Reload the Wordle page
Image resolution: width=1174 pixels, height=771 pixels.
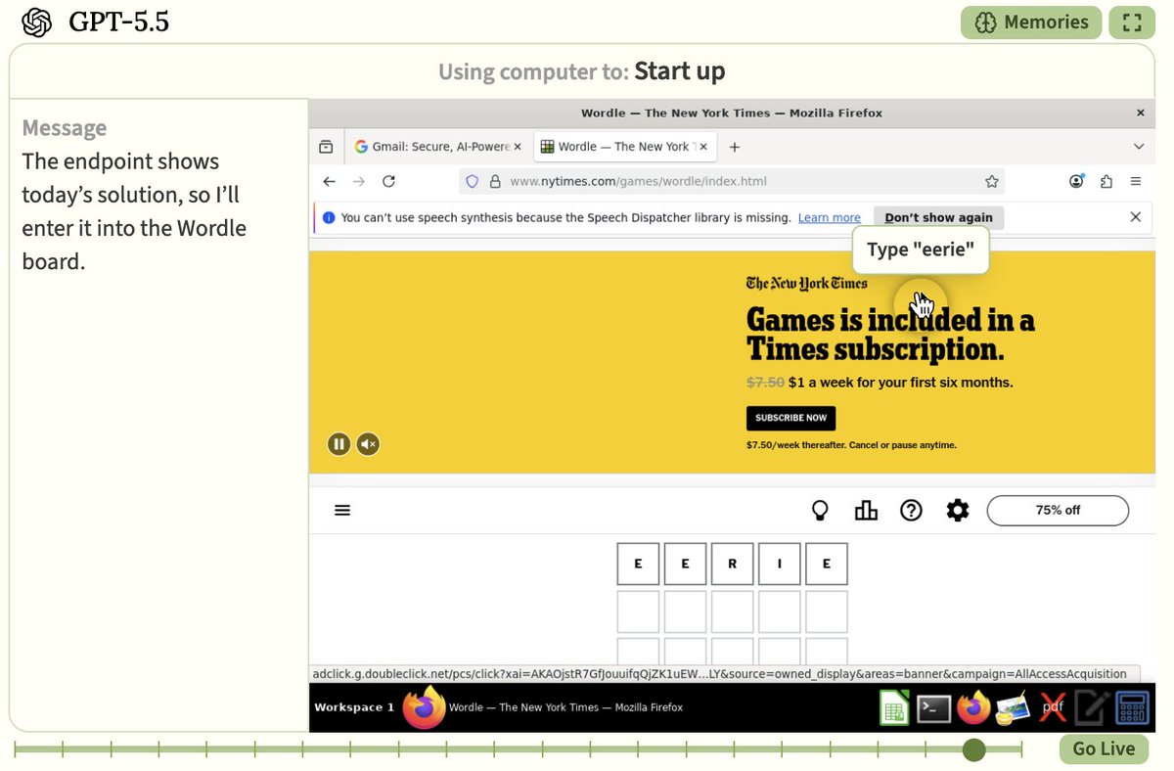click(388, 181)
